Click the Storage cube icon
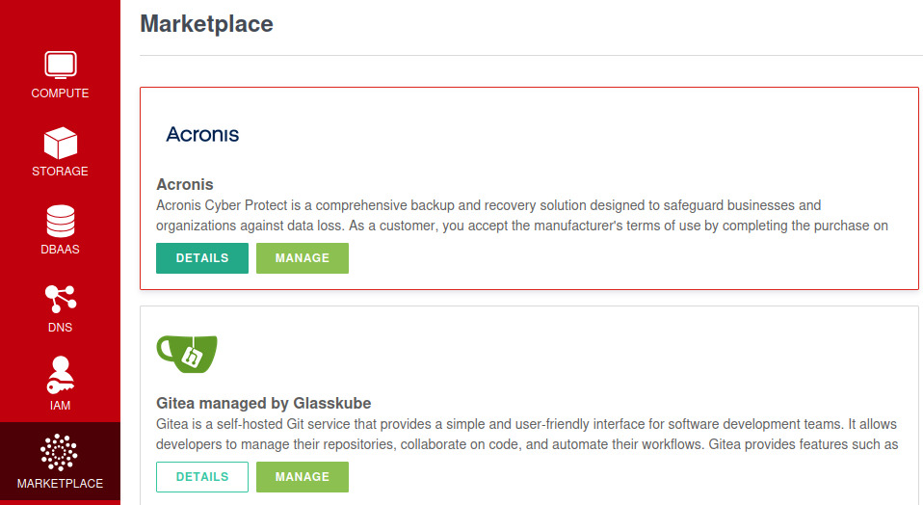The height and width of the screenshot is (505, 923). (x=60, y=144)
